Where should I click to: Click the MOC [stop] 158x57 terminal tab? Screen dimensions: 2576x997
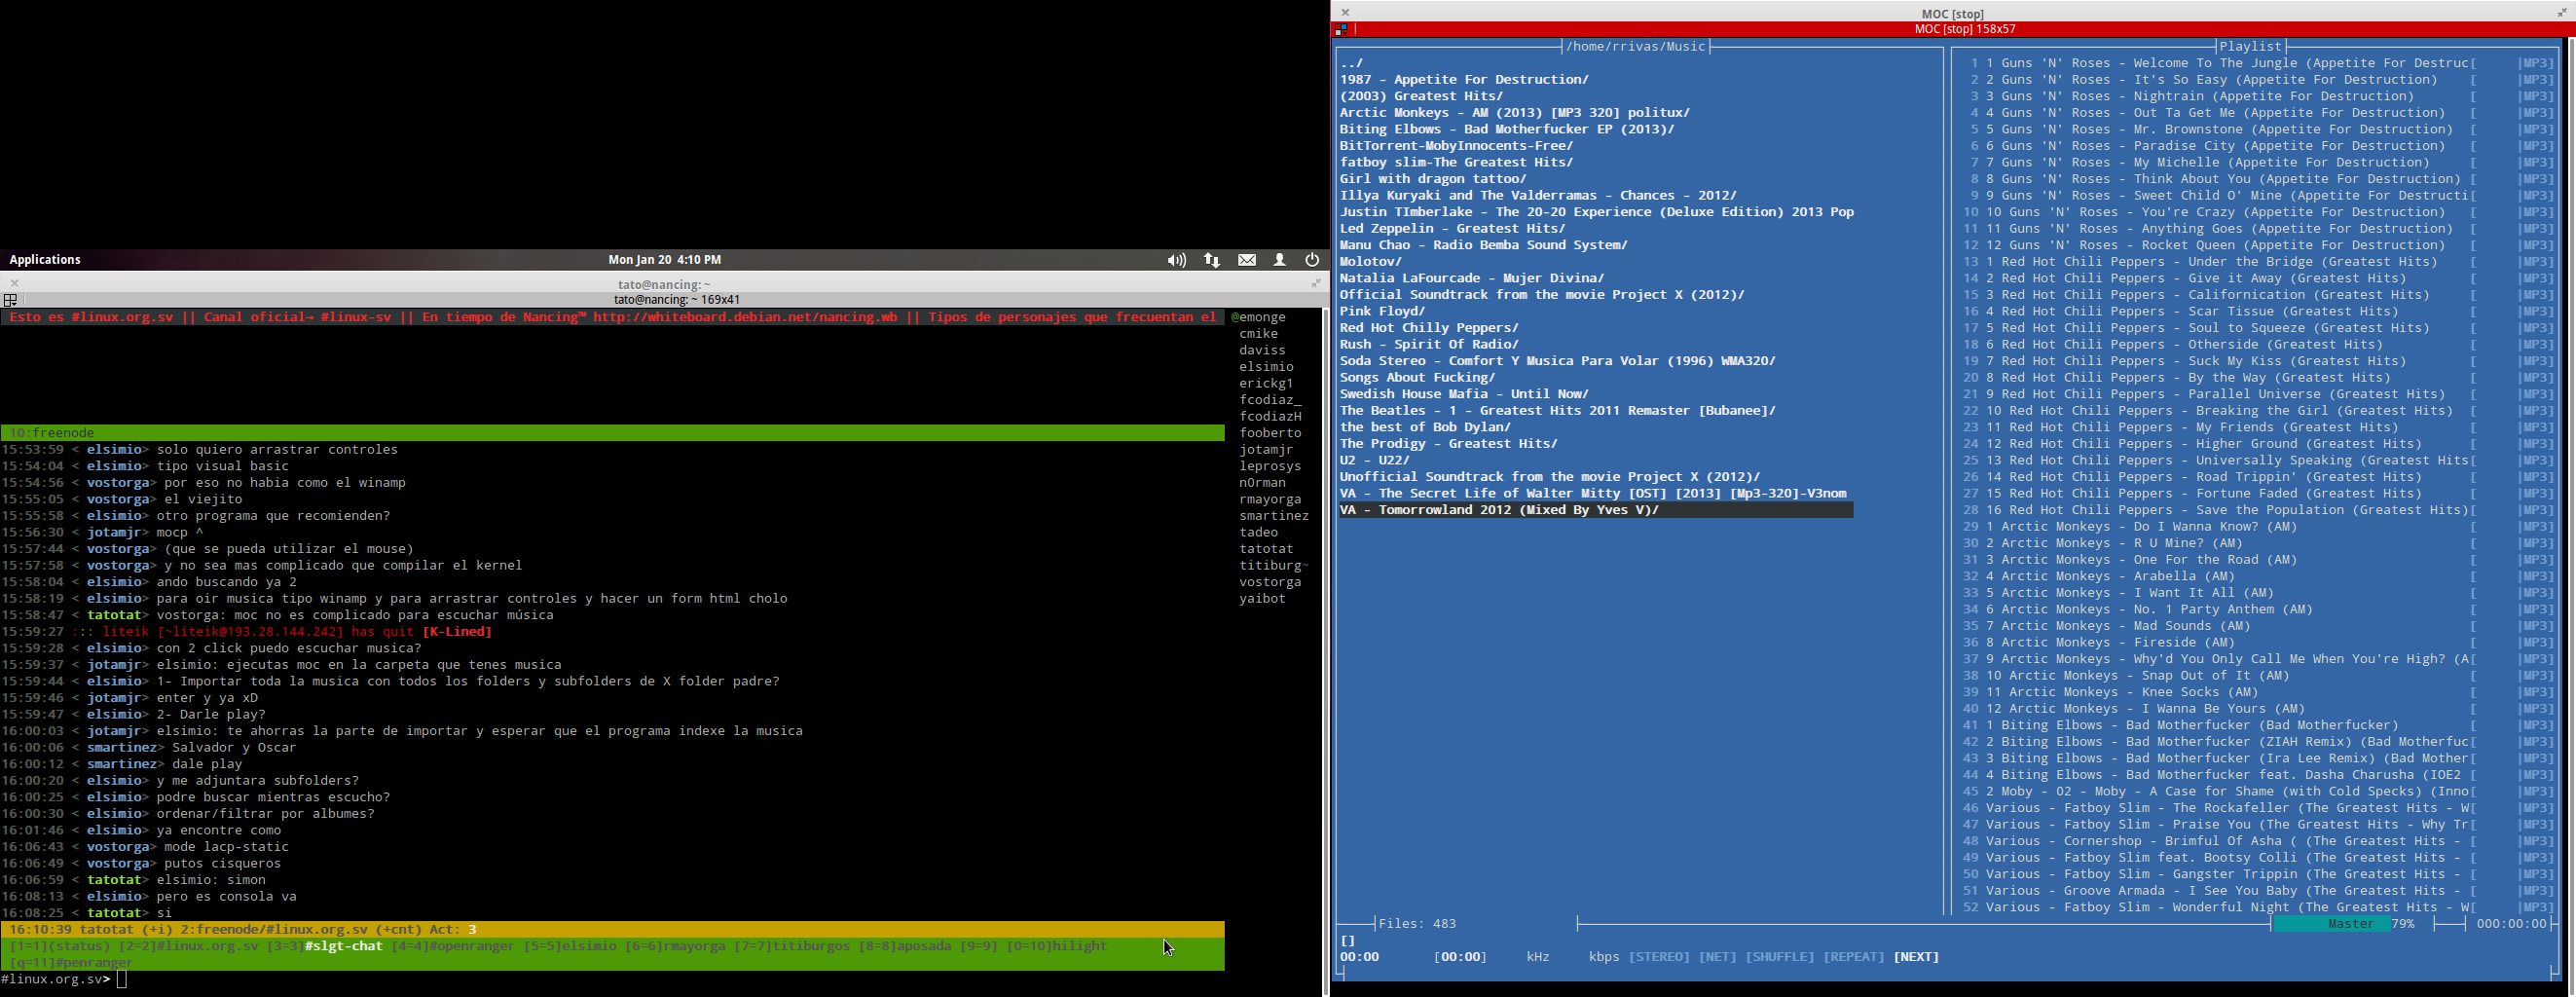coord(1965,30)
